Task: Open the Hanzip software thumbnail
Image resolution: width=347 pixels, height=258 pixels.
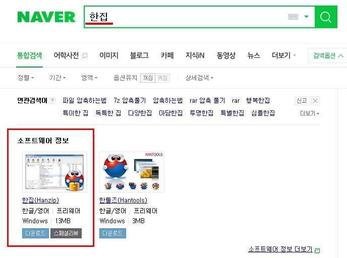Action: (54, 172)
